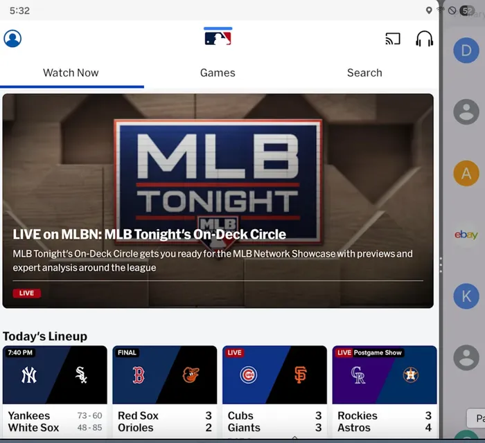485x443 pixels.
Task: Open the cast to screen icon
Action: pyautogui.click(x=393, y=39)
